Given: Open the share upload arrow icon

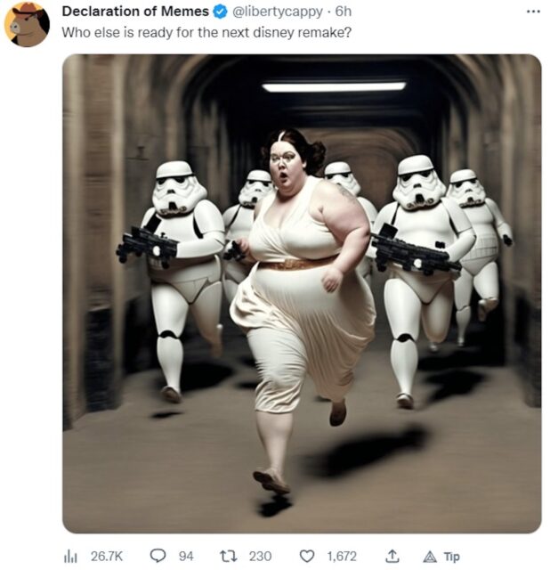Looking at the screenshot, I should pos(392,556).
